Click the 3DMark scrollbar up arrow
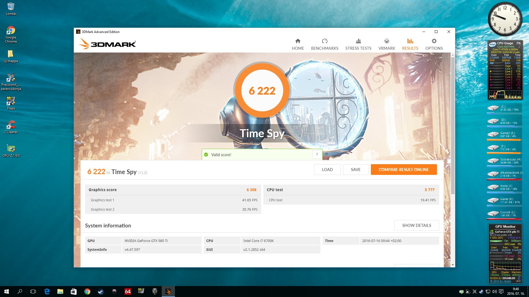Image resolution: width=529 pixels, height=297 pixels. click(453, 55)
